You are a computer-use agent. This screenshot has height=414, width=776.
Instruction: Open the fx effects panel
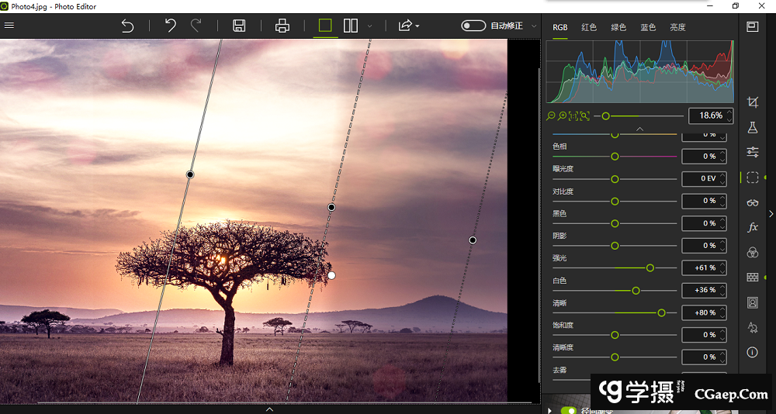pyautogui.click(x=752, y=228)
